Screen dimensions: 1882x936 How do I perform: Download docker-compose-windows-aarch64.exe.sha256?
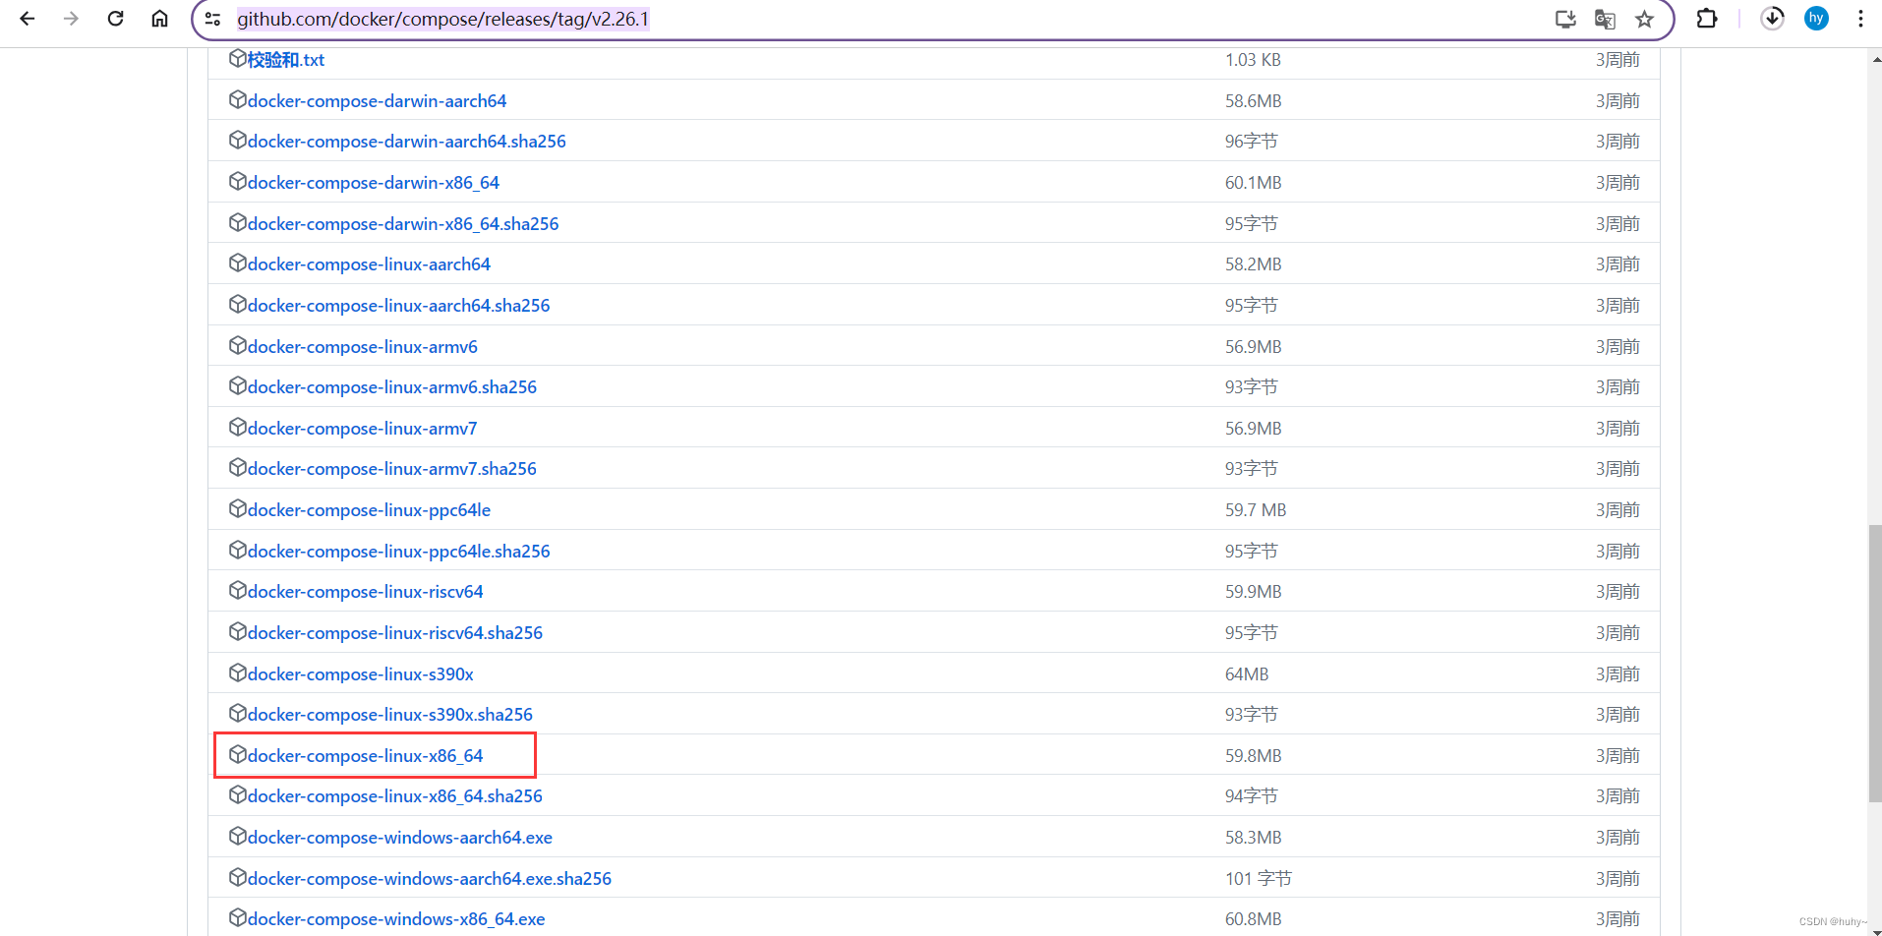pos(430,879)
